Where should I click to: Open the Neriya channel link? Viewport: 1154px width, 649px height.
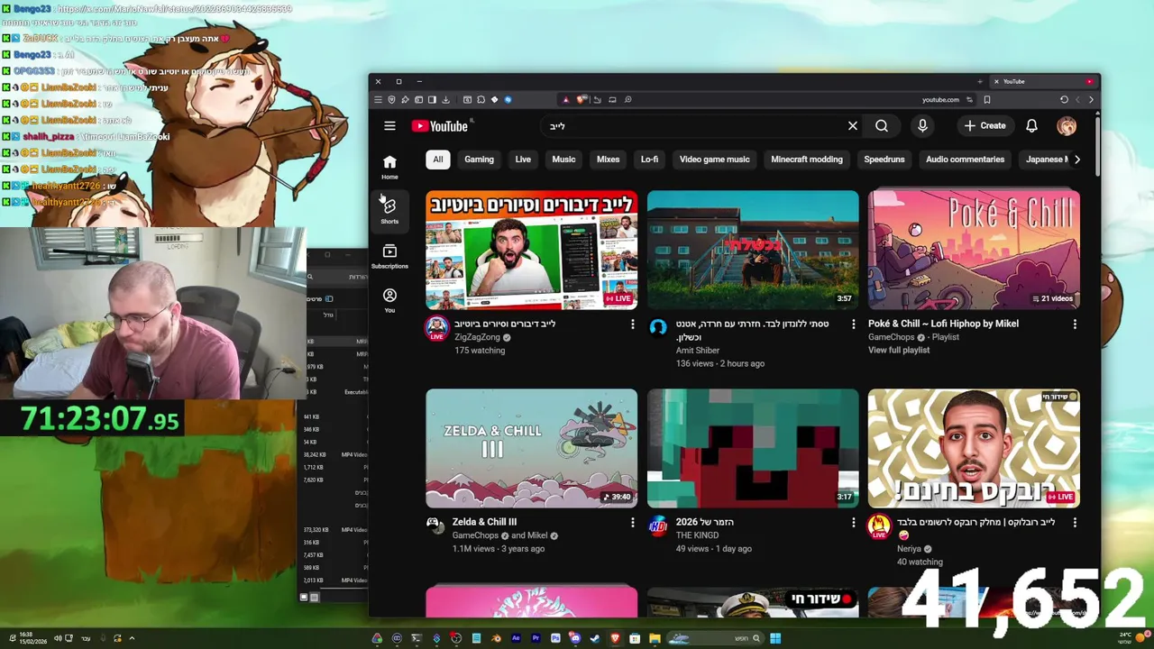click(x=909, y=548)
